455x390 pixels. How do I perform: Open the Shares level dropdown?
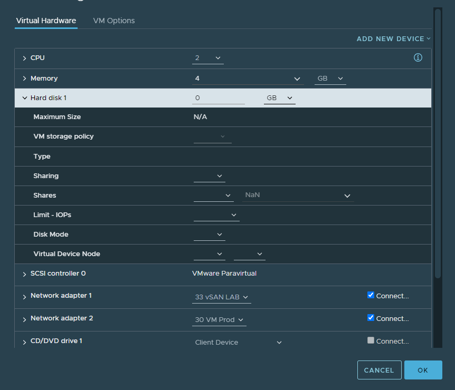pos(214,196)
